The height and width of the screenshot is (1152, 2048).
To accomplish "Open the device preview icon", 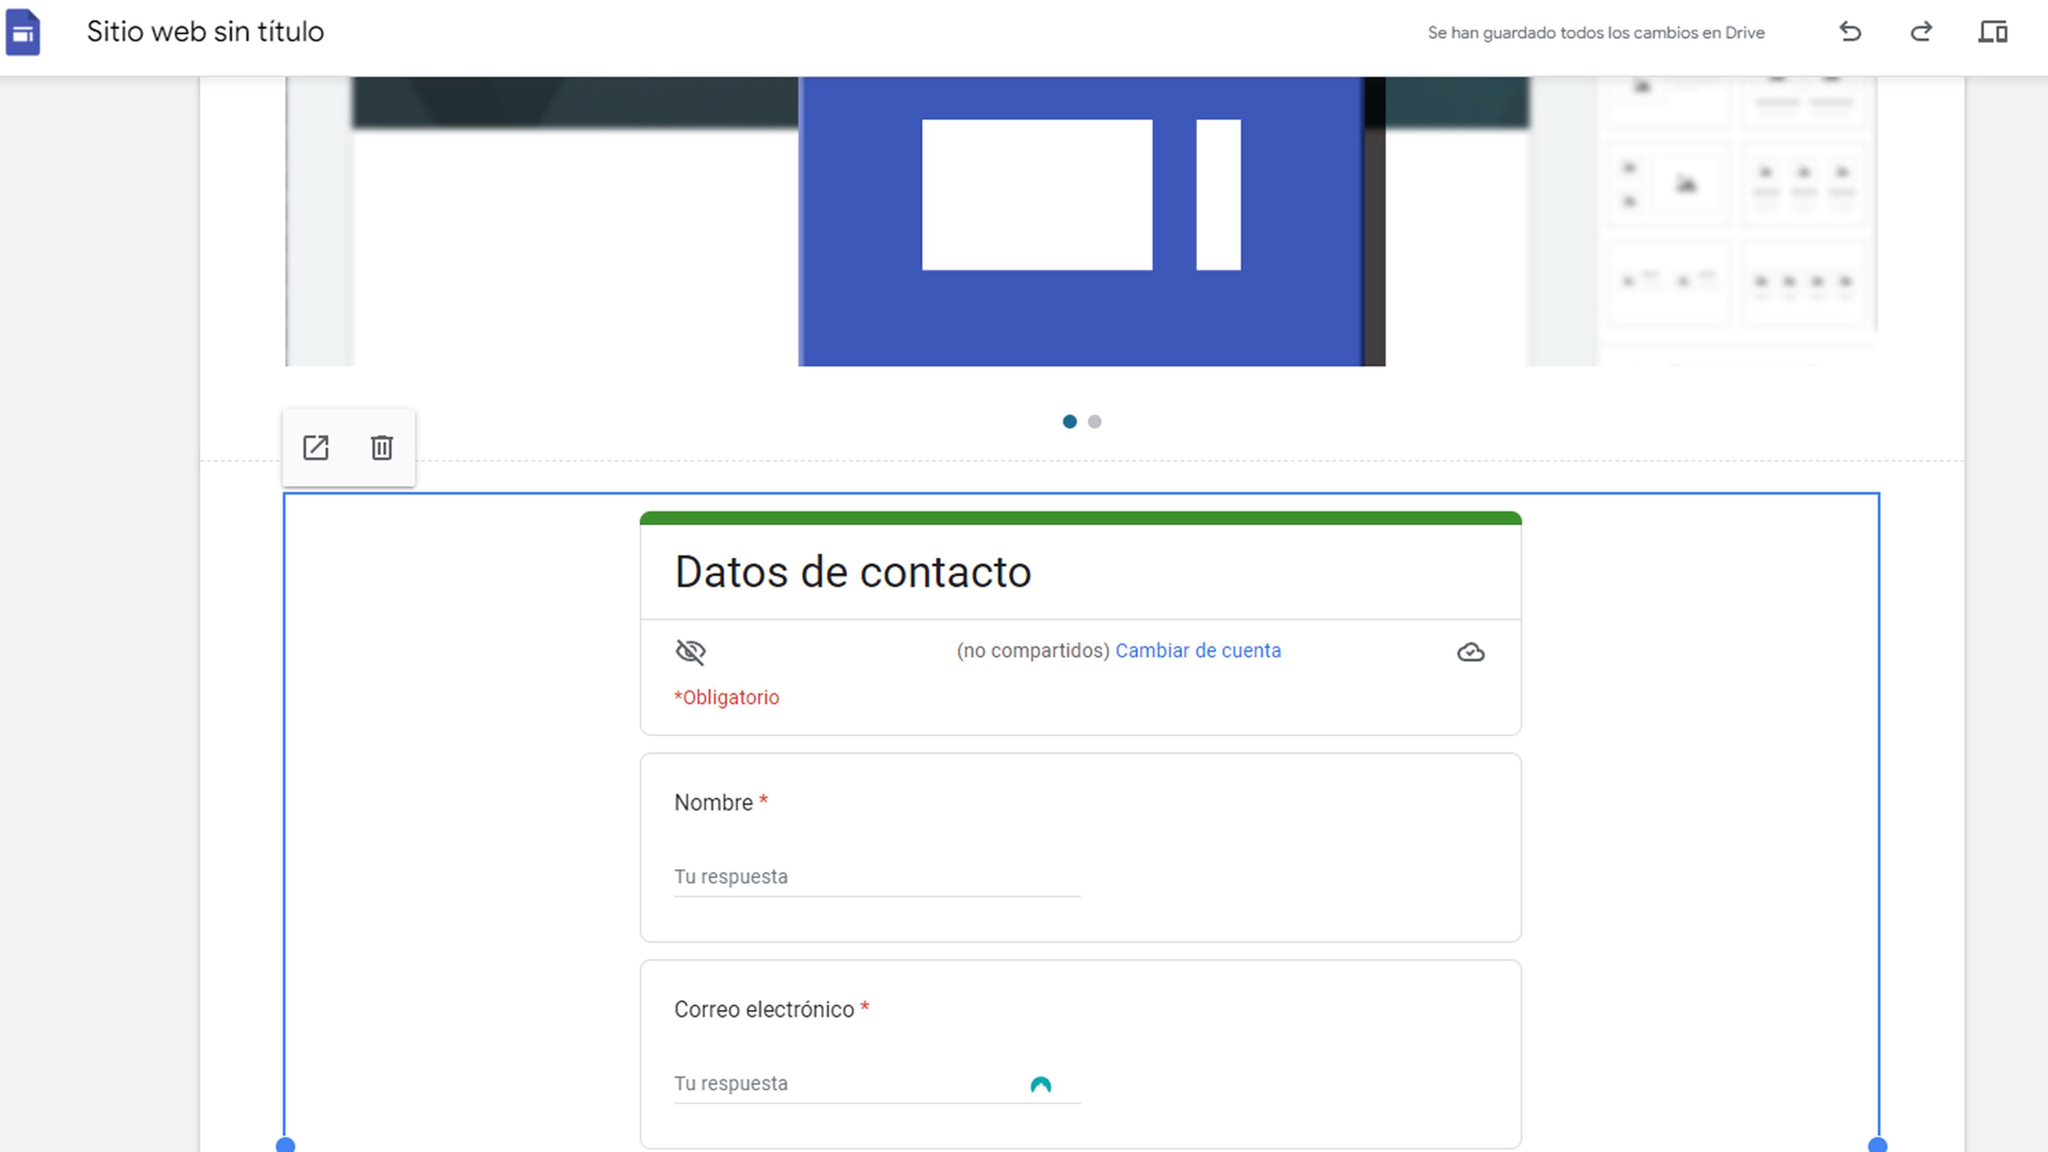I will click(x=1993, y=33).
